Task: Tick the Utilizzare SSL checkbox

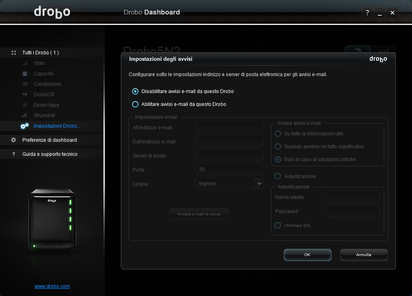Action: [x=277, y=226]
